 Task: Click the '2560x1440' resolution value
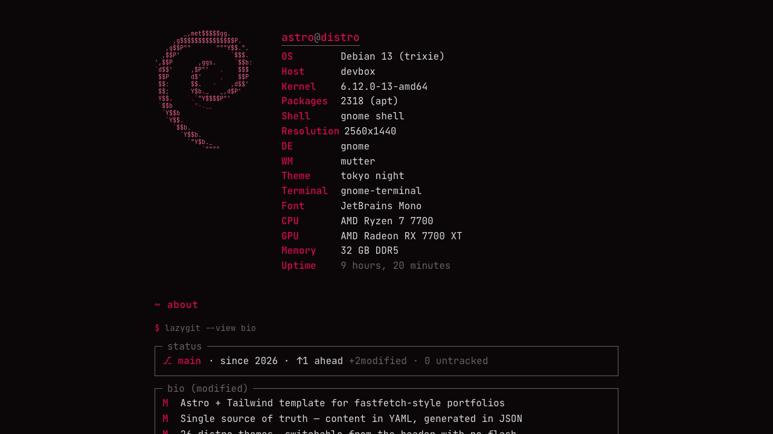pyautogui.click(x=370, y=131)
